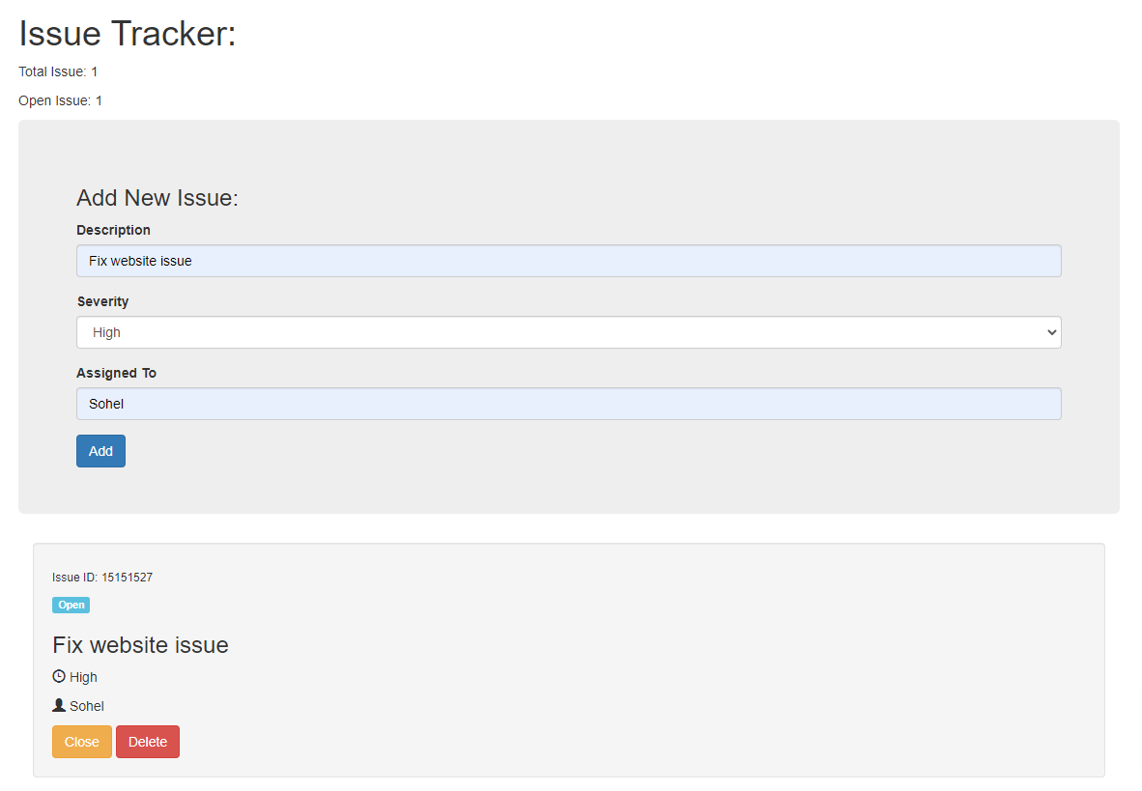Click the user icon beside Sohel

59,705
